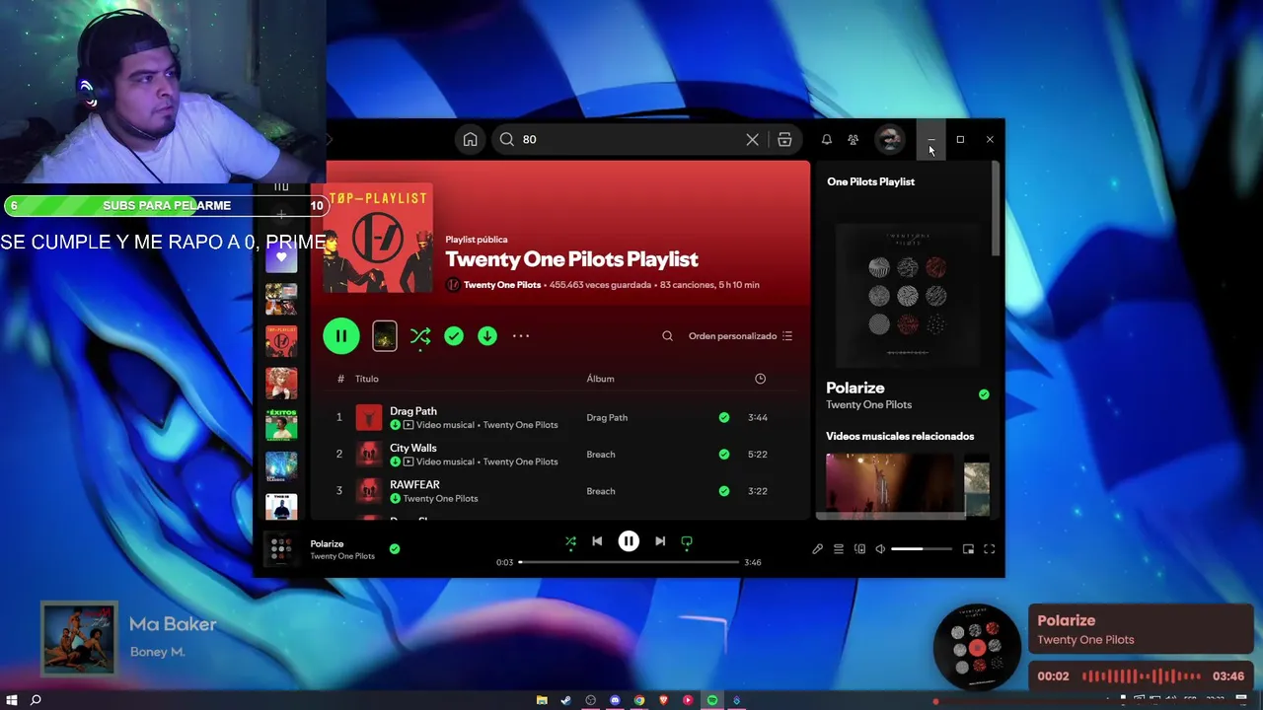Click into the search box containing 80
This screenshot has width=1263, height=710.
click(x=629, y=139)
